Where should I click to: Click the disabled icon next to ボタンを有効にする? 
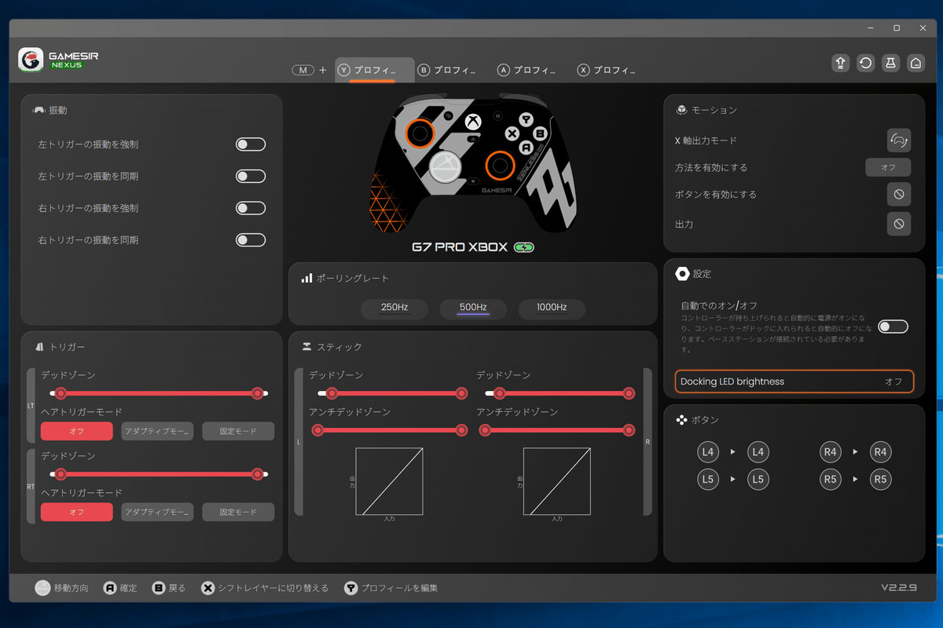(898, 194)
